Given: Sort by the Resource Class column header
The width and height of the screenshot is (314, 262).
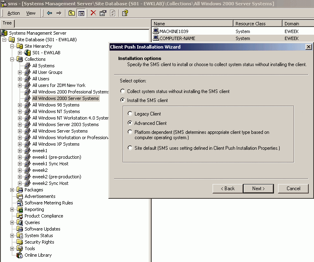Looking at the screenshot, I should click(258, 24).
